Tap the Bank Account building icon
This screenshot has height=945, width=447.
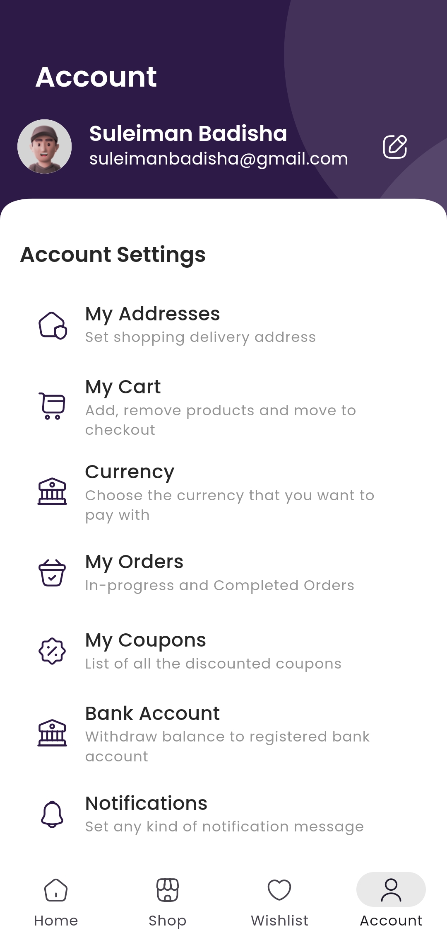[52, 733]
